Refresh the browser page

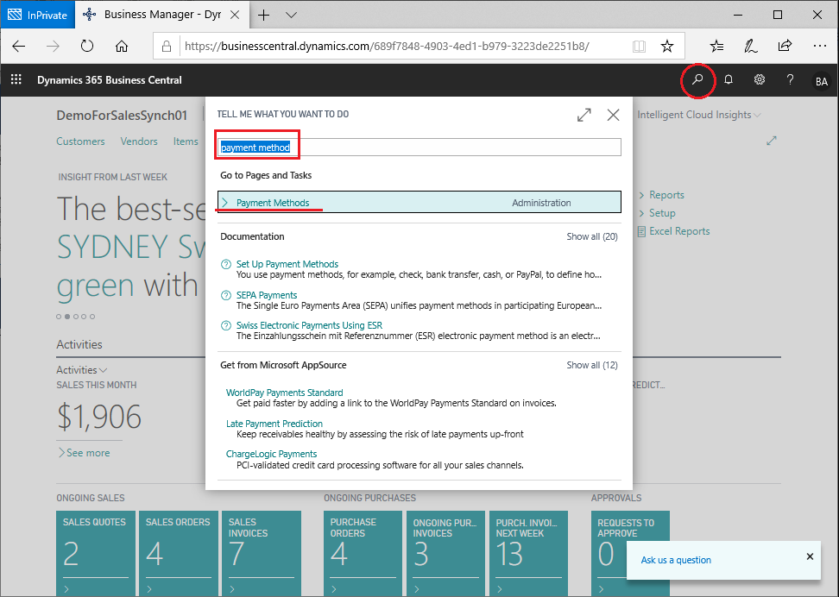coord(87,47)
